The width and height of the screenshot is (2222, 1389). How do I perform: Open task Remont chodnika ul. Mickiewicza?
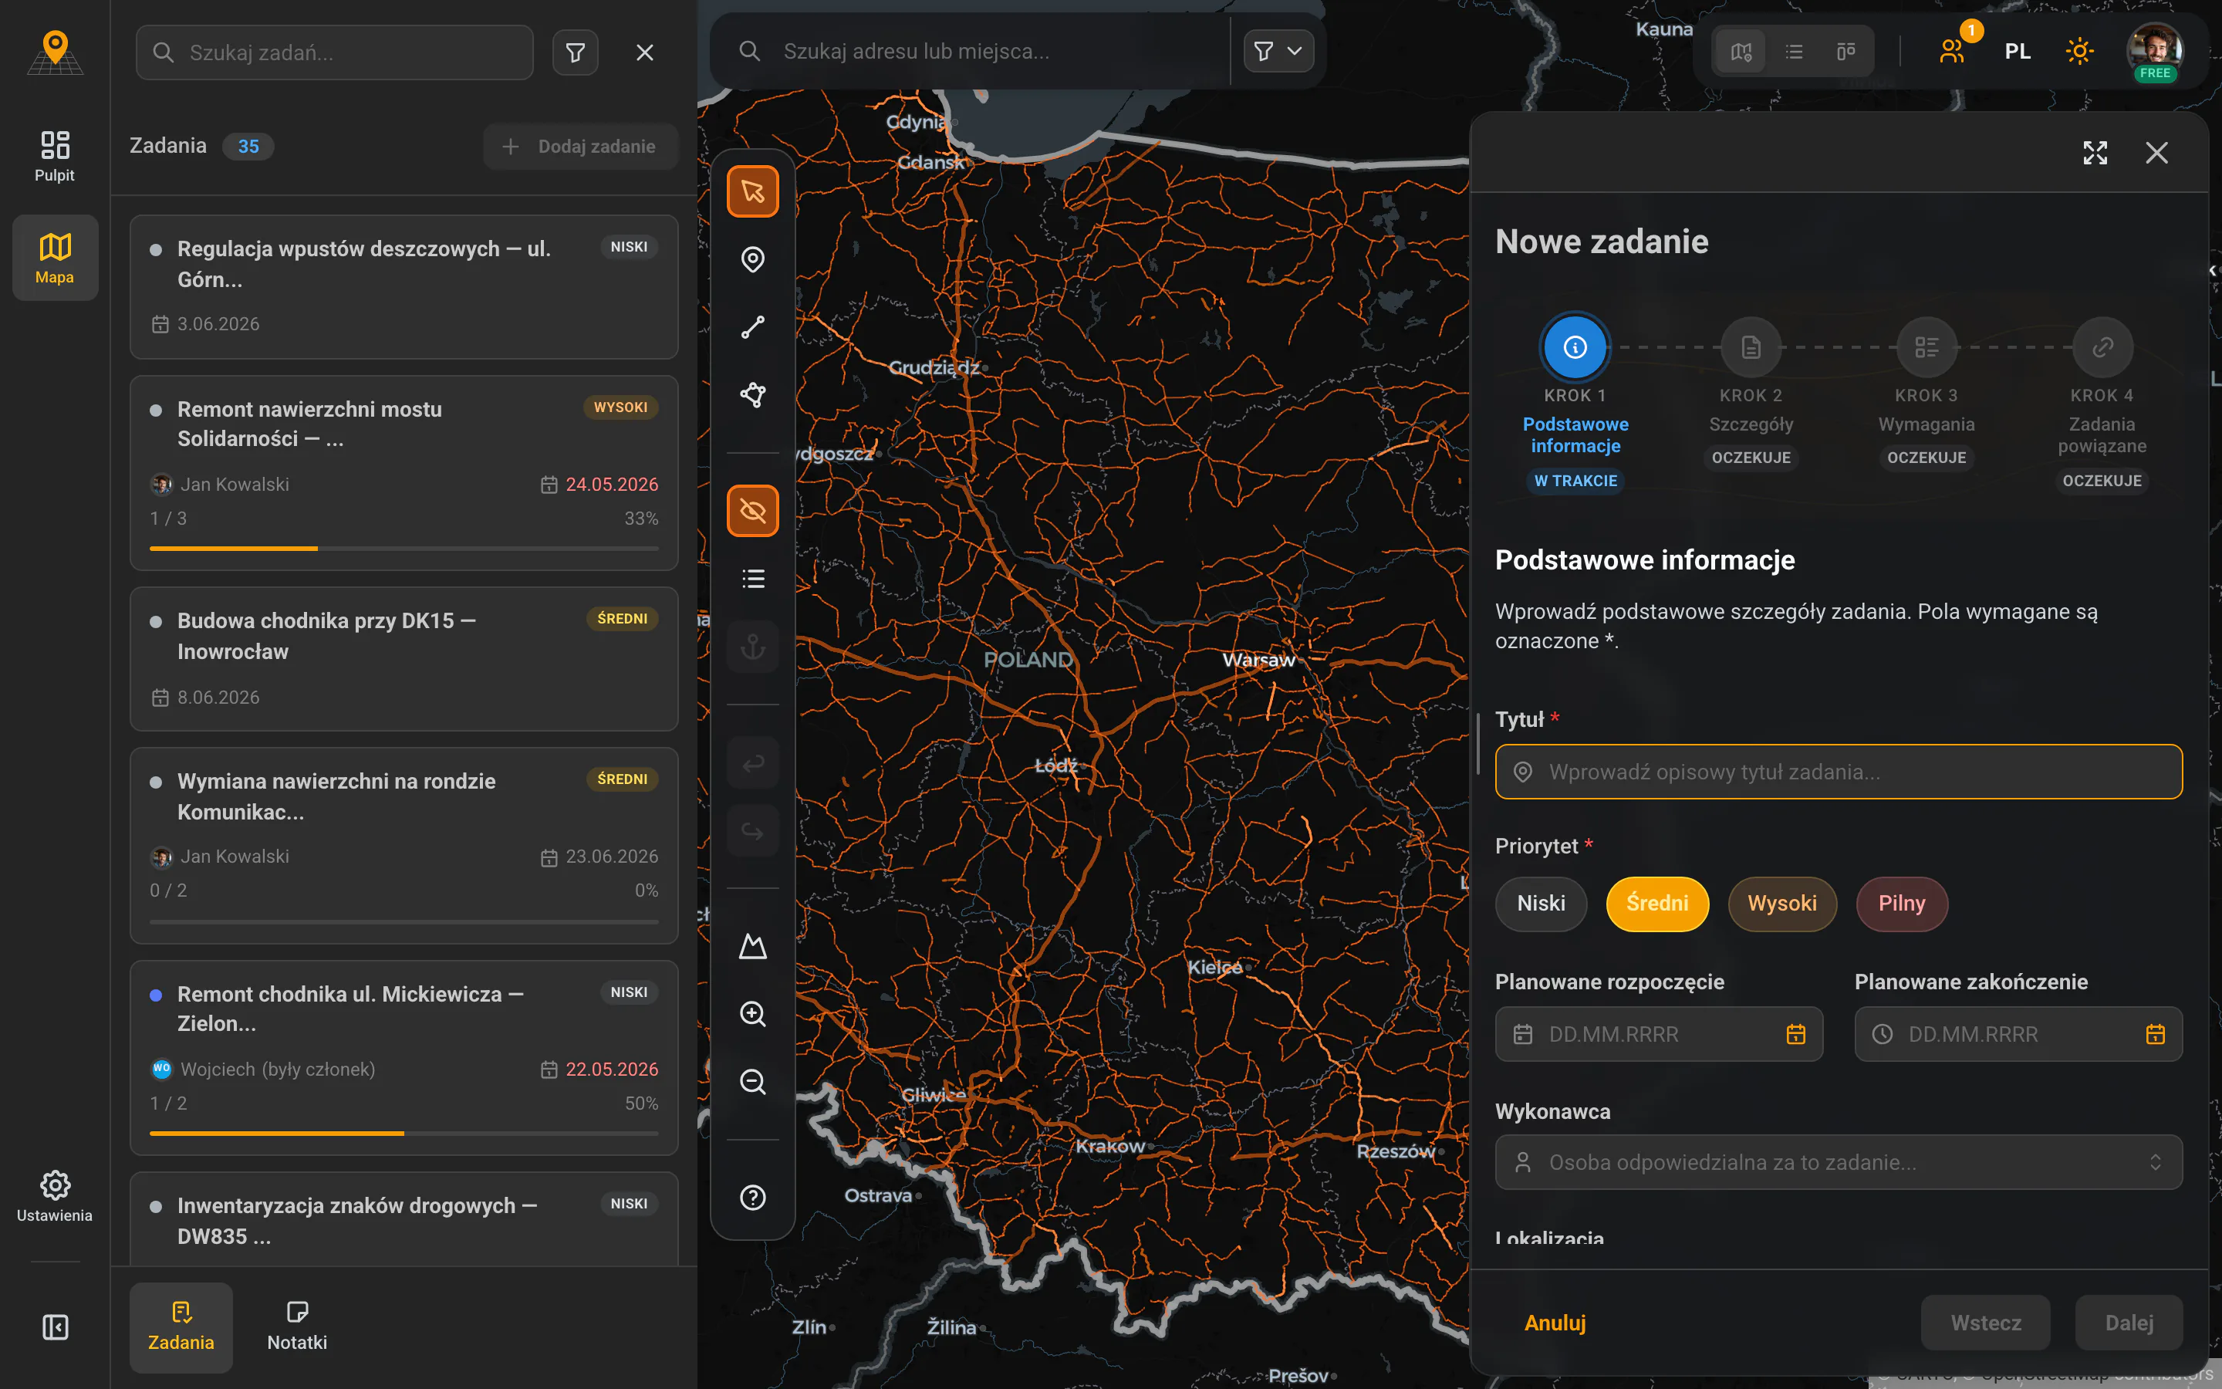404,1057
